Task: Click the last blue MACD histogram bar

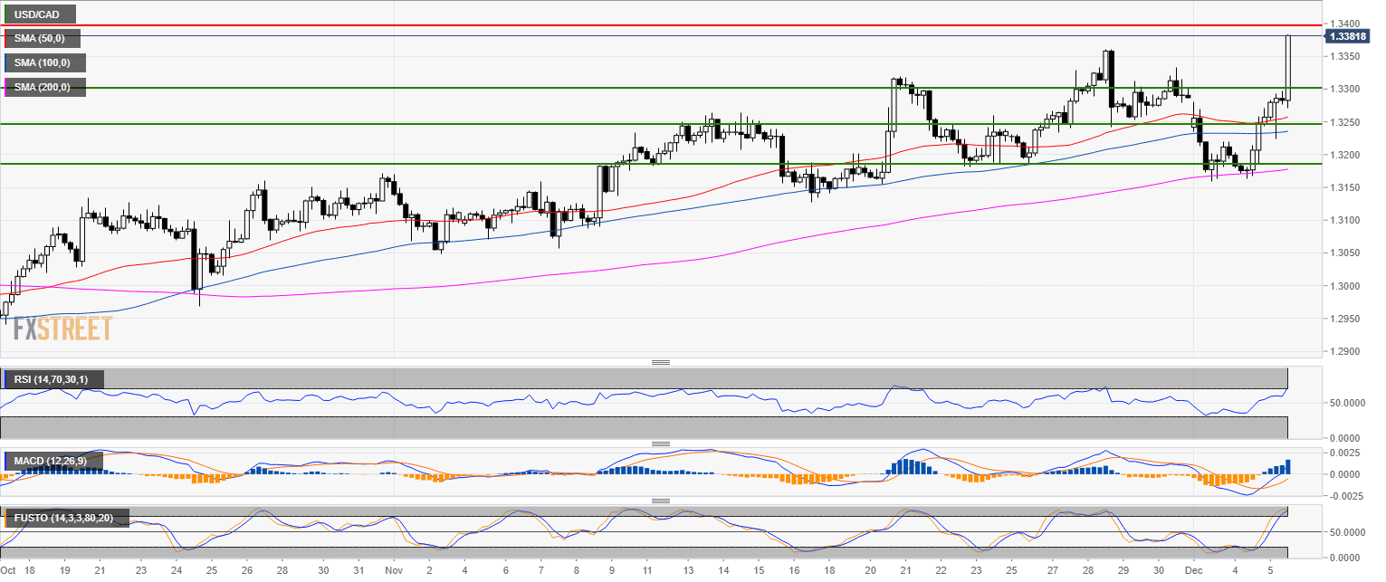Action: point(1287,467)
